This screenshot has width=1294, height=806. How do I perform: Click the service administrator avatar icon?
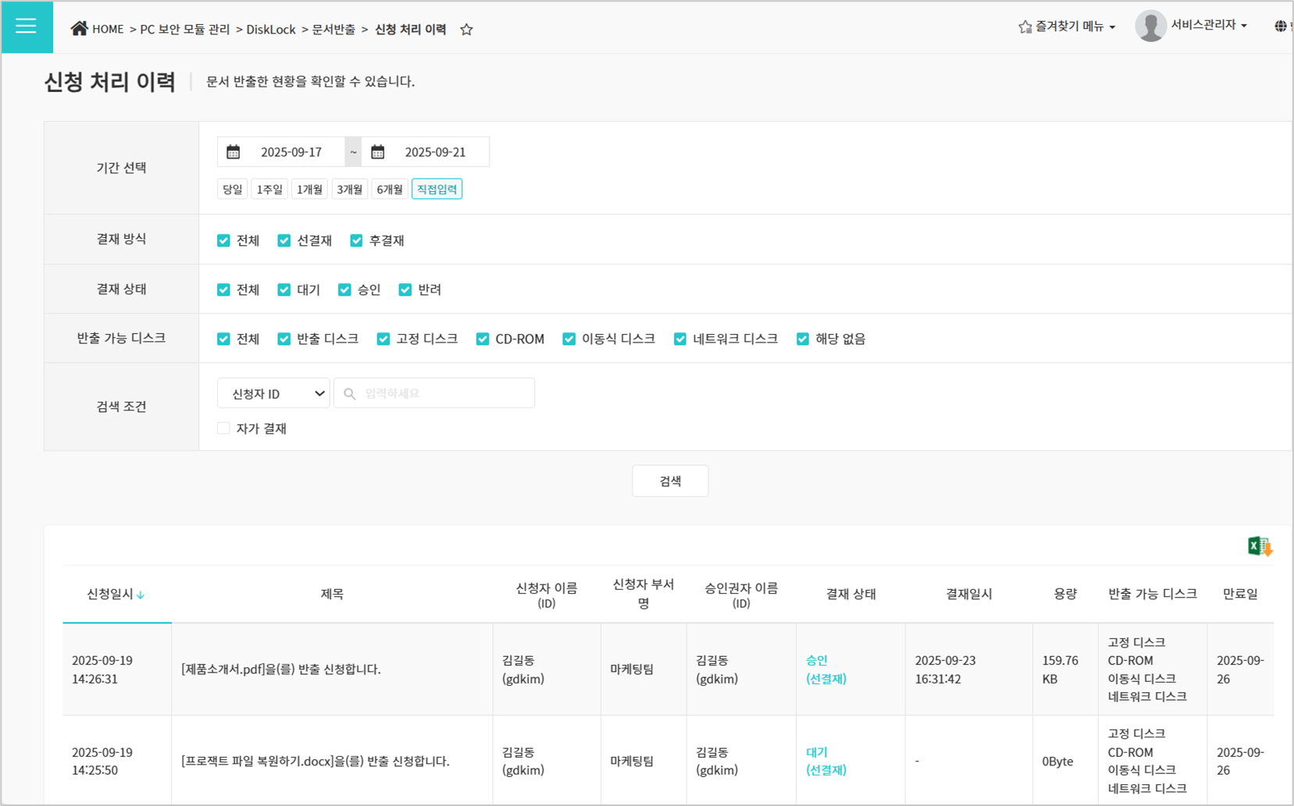1150,27
